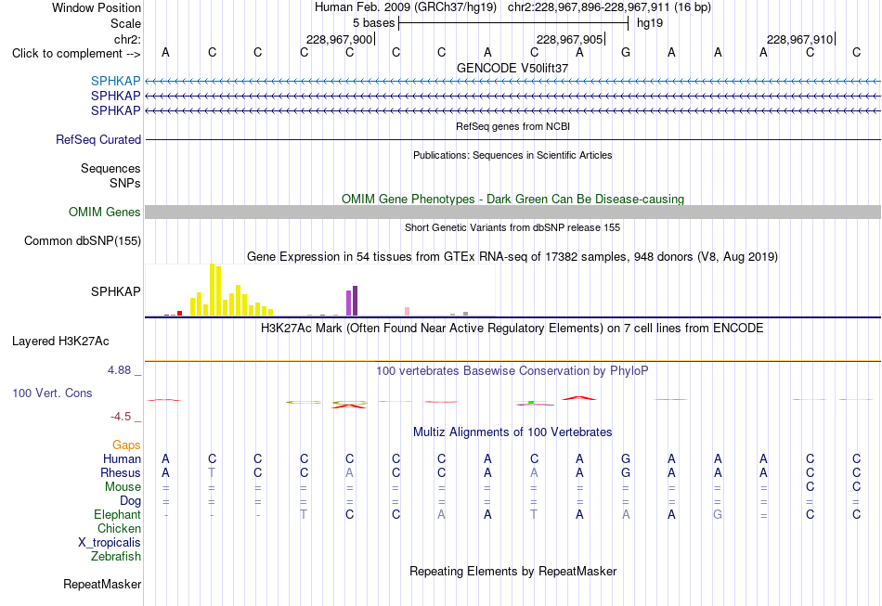Click the SPHKAP label beside GTEx chart
882x606 pixels.
115,291
